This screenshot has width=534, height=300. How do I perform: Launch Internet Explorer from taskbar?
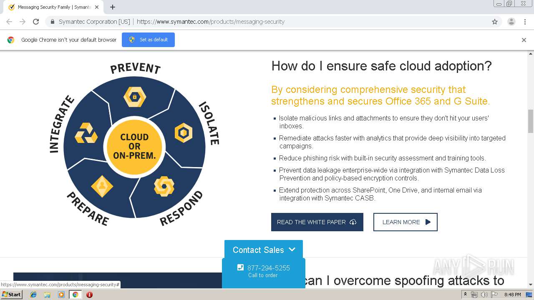(33, 295)
